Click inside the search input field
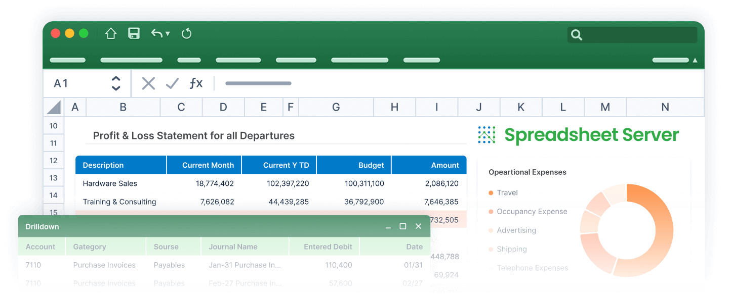The image size is (729, 294). point(633,35)
